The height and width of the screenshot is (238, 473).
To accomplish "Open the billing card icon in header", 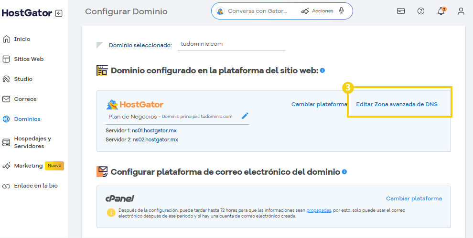I will pyautogui.click(x=401, y=11).
